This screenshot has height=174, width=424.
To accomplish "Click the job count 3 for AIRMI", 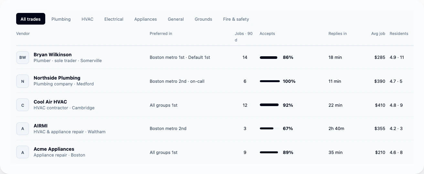I will [245, 129].
